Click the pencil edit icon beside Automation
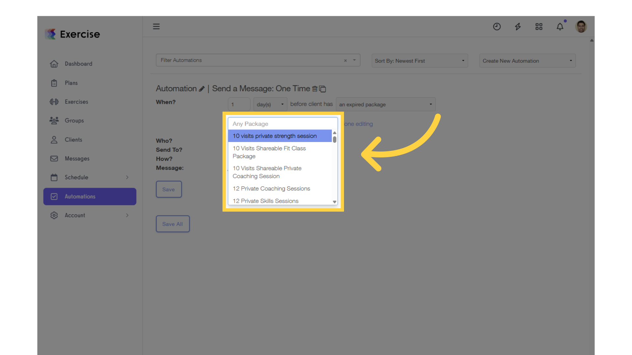Screen dimensions: 632x355 pyautogui.click(x=202, y=89)
